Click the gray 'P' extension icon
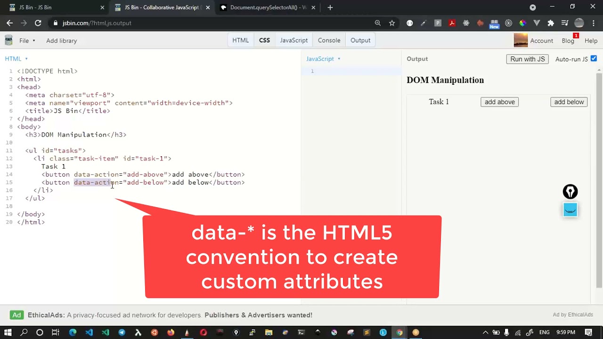 438,23
